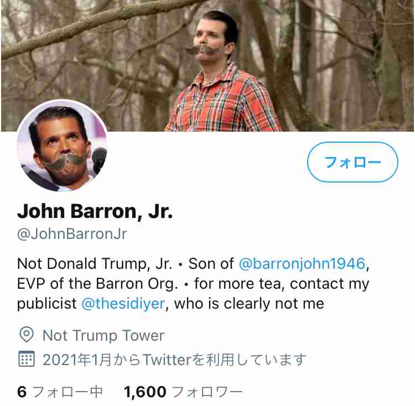This screenshot has width=415, height=406.
Task: Select the Not Trump Tower location text
Action: [103, 335]
